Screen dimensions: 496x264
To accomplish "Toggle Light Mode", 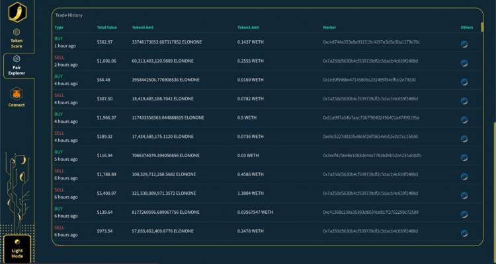I will (x=17, y=249).
